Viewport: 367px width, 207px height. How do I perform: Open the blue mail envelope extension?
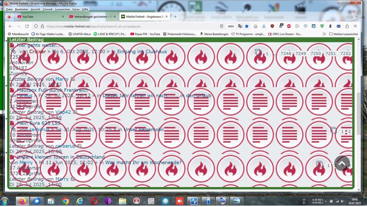(339, 26)
